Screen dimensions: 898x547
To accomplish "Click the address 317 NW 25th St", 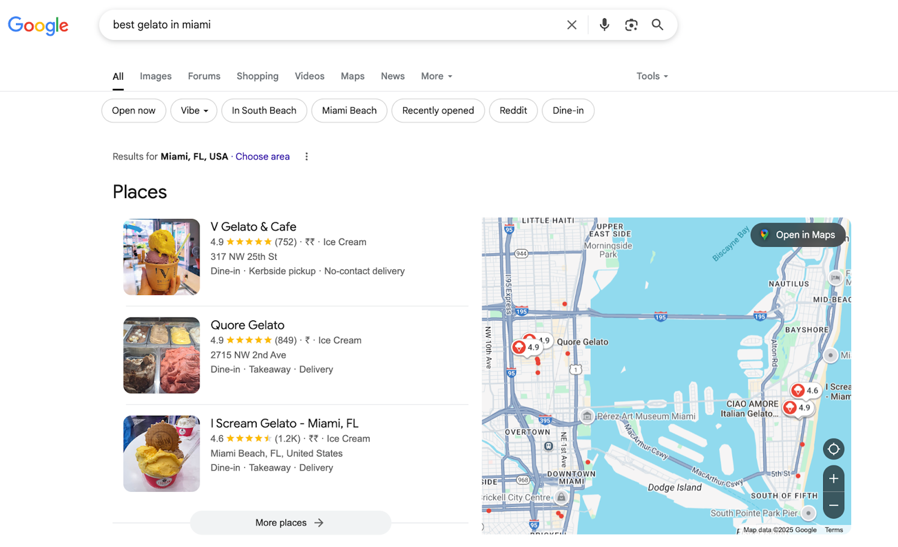I will pyautogui.click(x=244, y=256).
